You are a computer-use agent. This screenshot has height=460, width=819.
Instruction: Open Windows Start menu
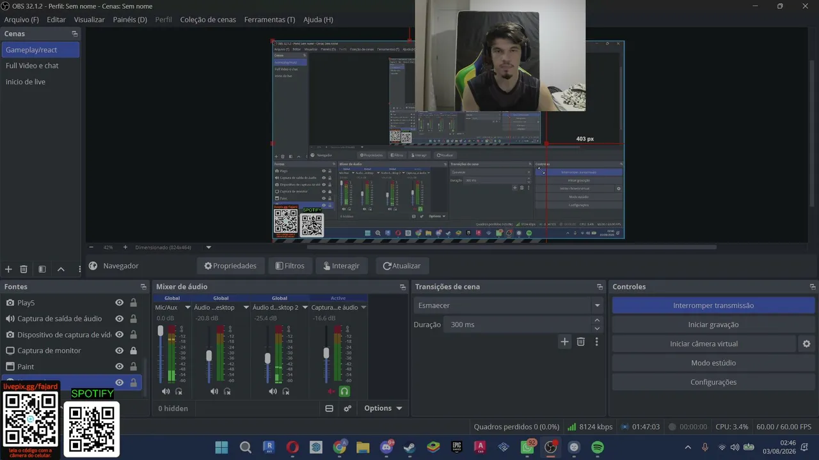[221, 447]
